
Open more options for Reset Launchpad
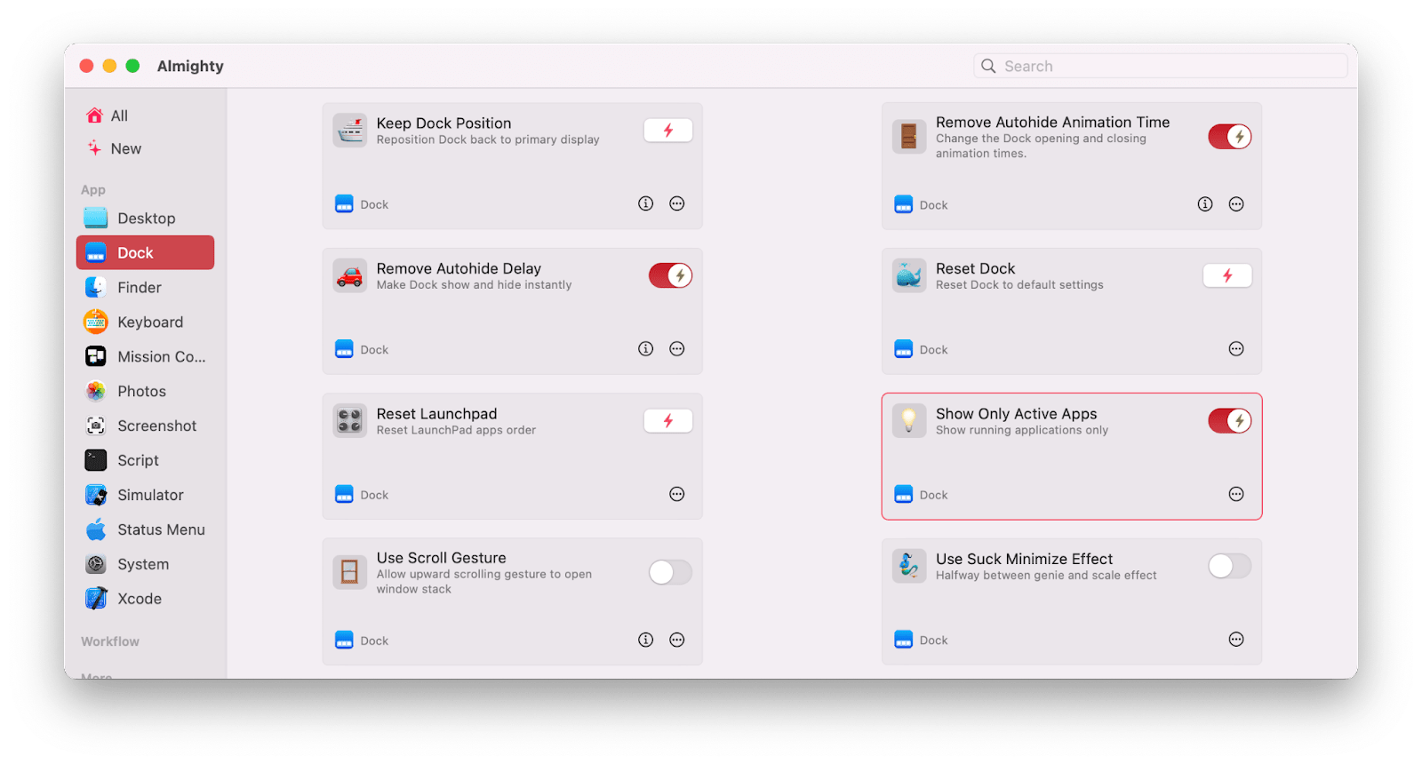(677, 494)
